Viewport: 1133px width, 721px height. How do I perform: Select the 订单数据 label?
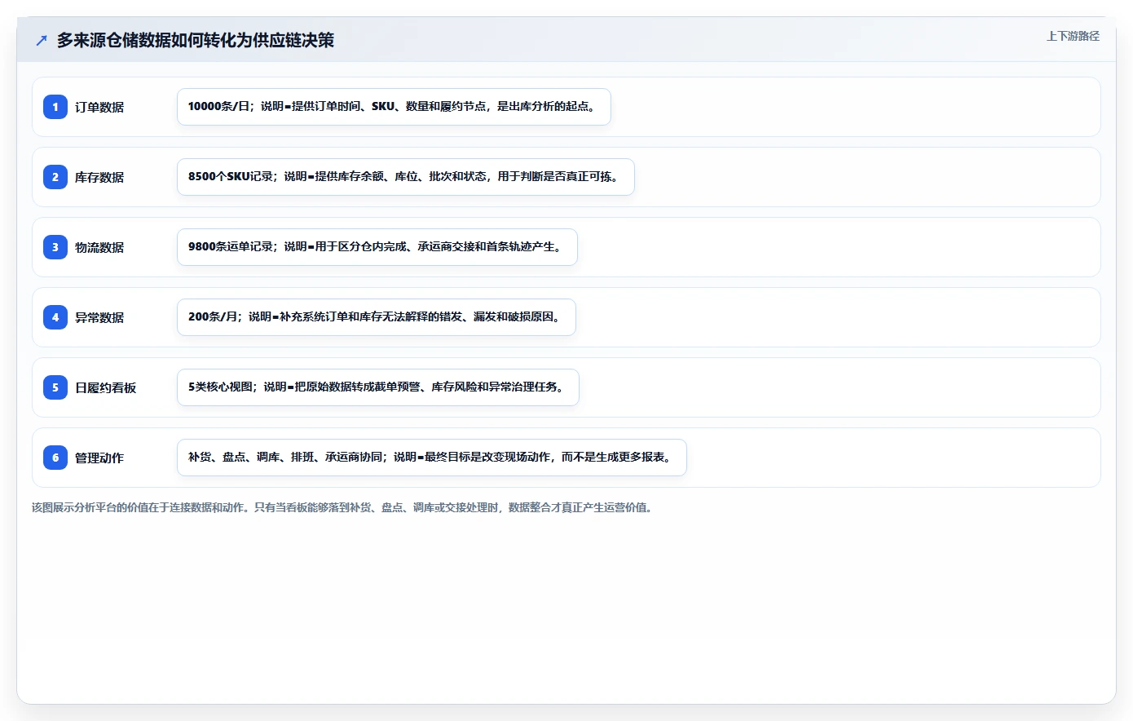99,107
